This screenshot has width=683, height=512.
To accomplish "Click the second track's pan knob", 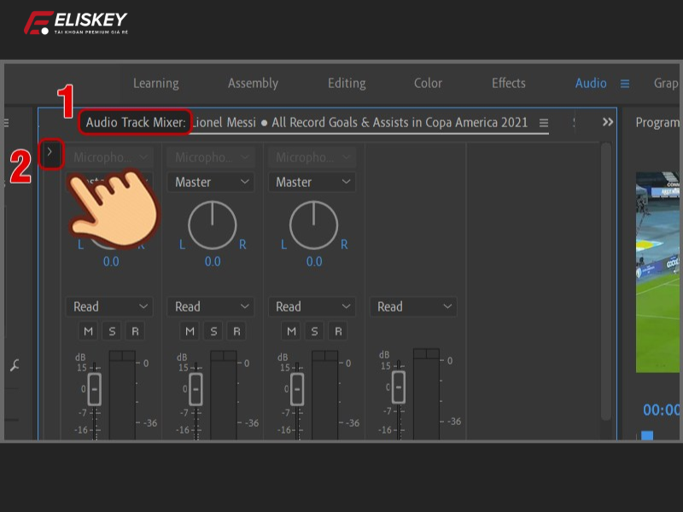I will 213,226.
